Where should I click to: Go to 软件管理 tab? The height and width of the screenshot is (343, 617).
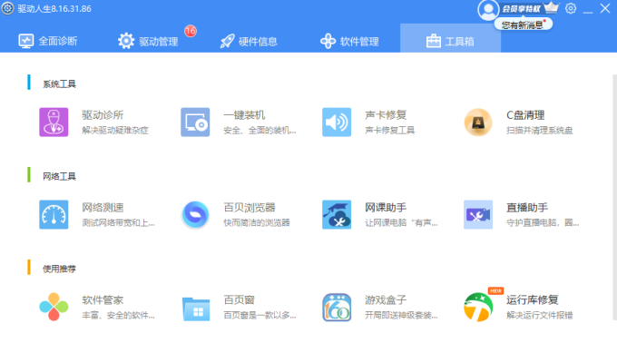349,41
